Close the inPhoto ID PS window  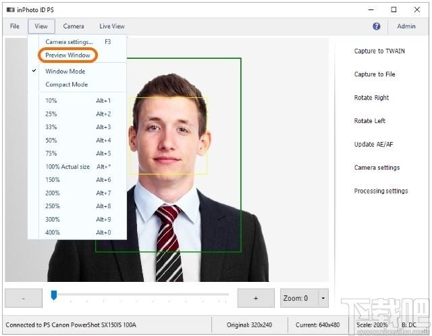point(417,9)
